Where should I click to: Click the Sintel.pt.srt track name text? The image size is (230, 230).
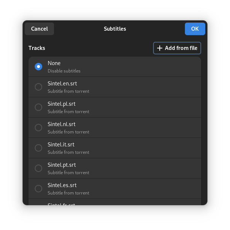coord(62,165)
